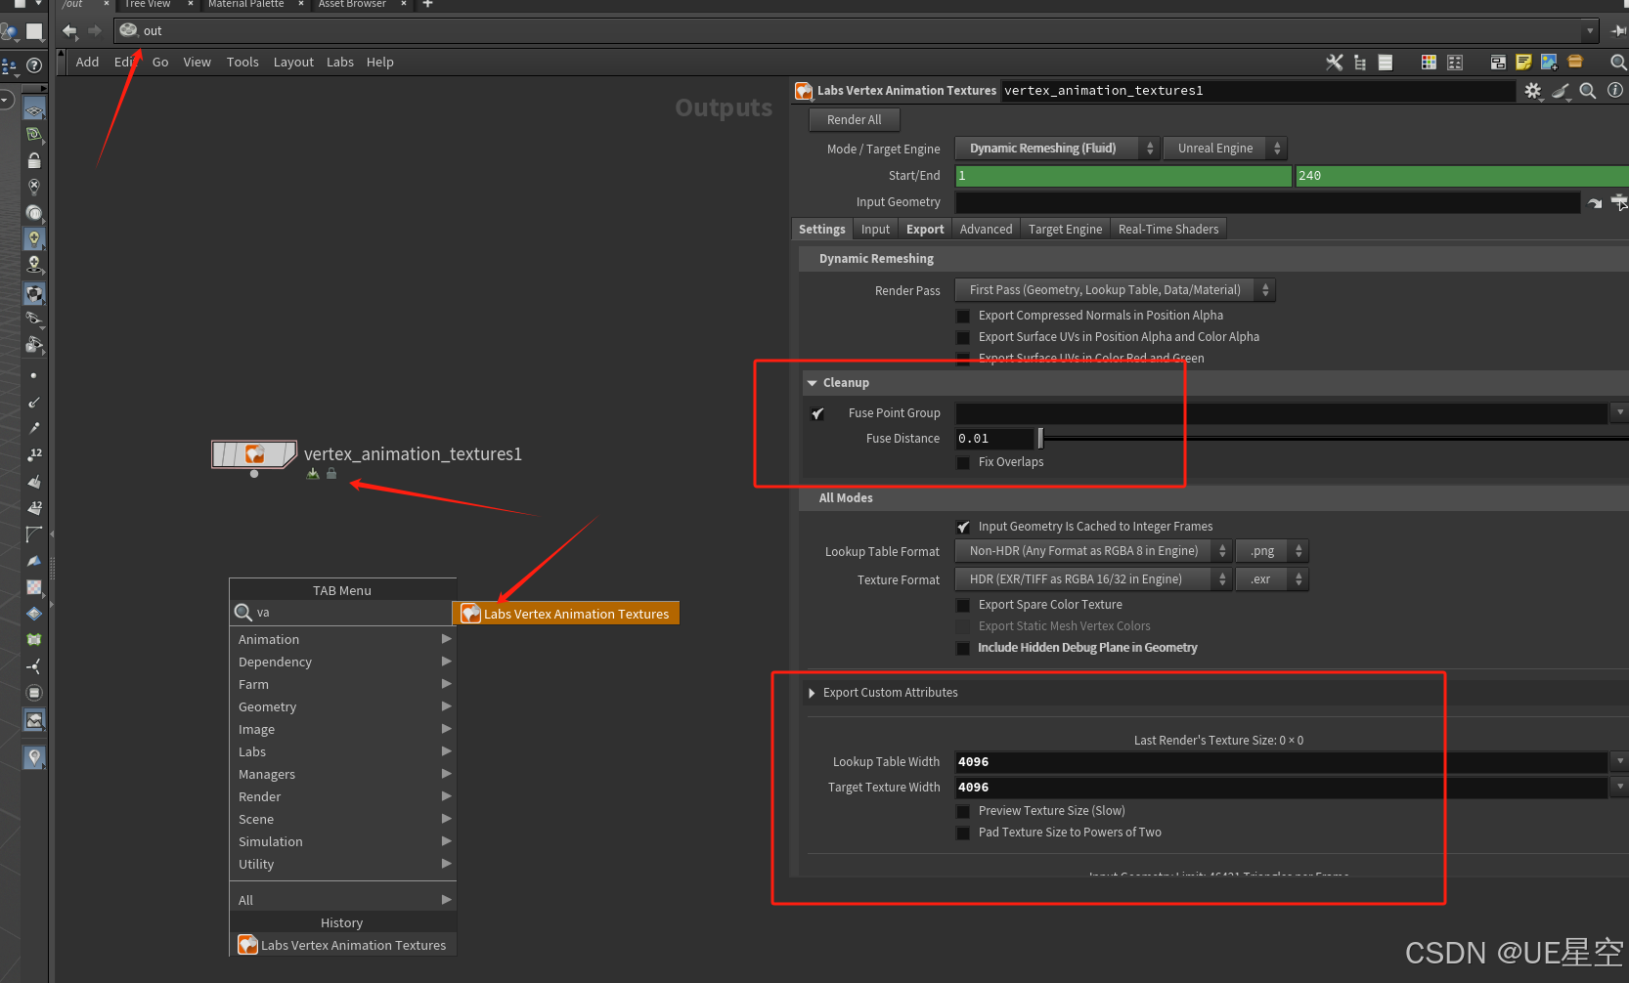Select Labs Vertex Animation Textures search result
This screenshot has height=983, width=1629.
point(567,614)
